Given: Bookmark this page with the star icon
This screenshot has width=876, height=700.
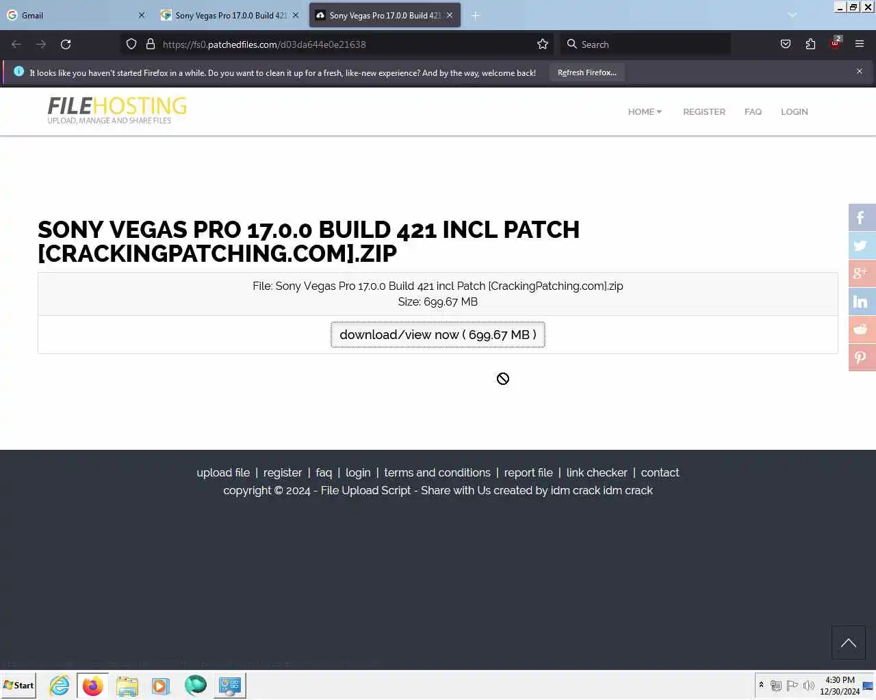Looking at the screenshot, I should [x=543, y=44].
